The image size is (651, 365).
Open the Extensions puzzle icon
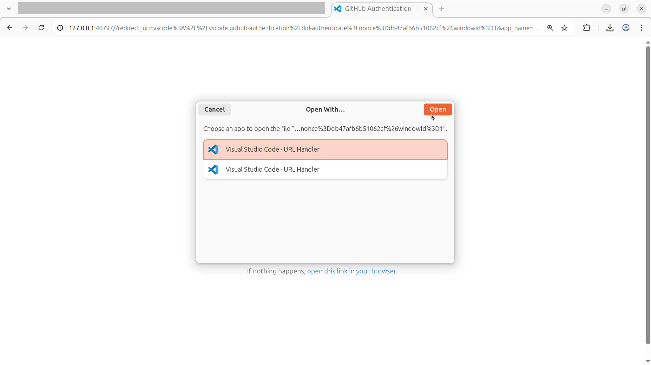point(587,28)
